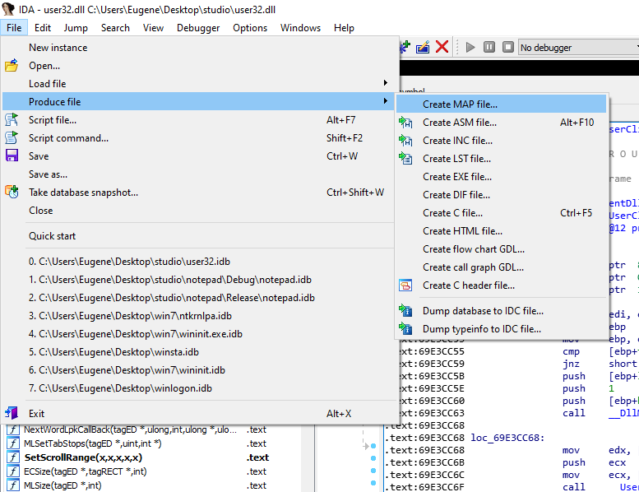
Task: Click the plus toolbar icon left of the pencil
Action: (x=405, y=47)
